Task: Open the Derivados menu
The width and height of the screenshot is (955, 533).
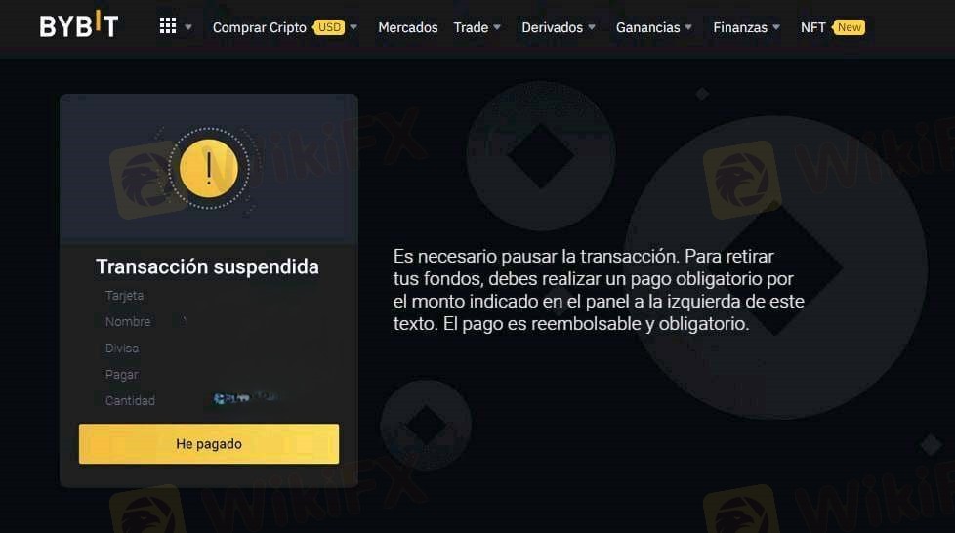Action: click(x=552, y=27)
